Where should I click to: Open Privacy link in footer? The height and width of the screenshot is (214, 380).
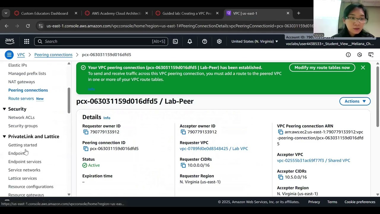314,202
